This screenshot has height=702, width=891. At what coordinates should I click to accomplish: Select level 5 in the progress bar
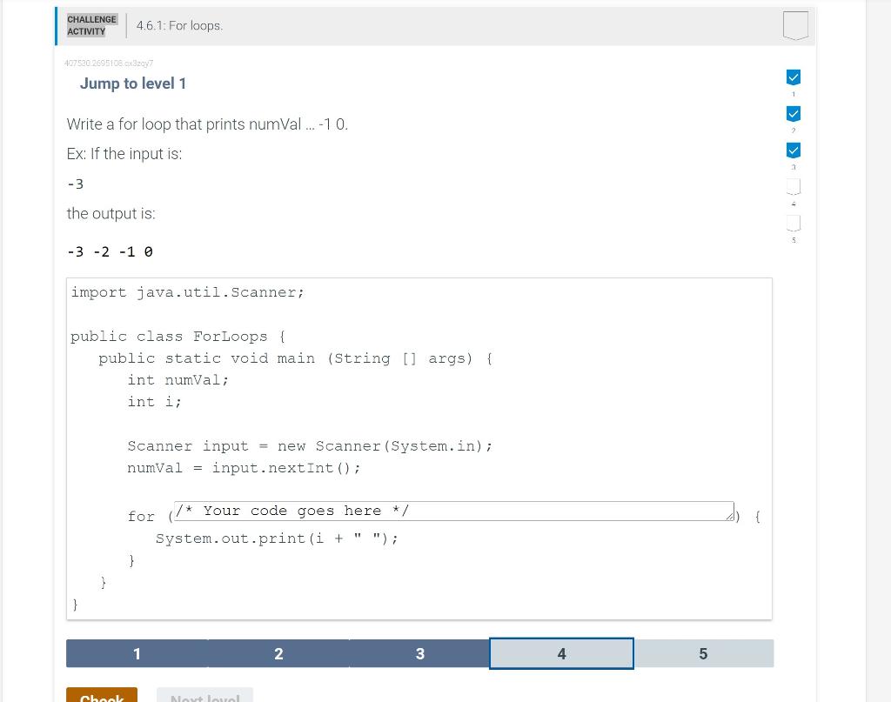pyautogui.click(x=703, y=653)
